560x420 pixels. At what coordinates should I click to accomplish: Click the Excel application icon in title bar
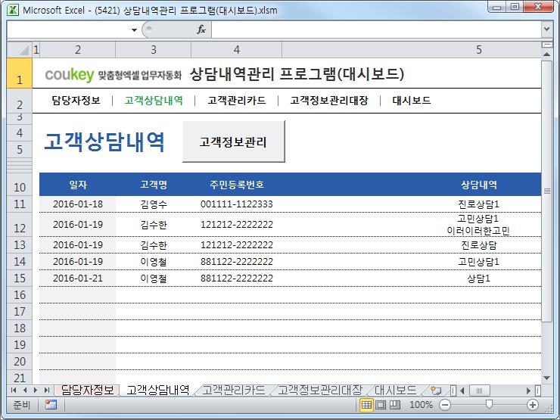pyautogui.click(x=13, y=10)
